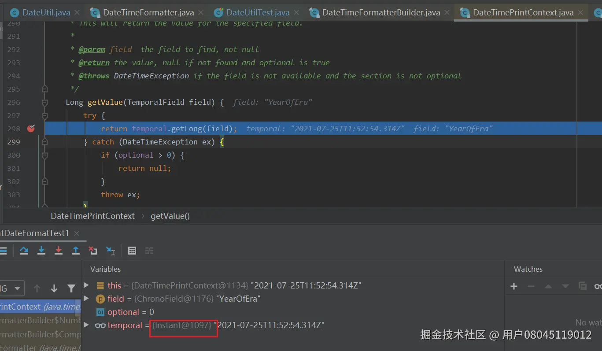Screen dimensions: 602x351
Task: Close the DateUtil.java tab
Action: (x=77, y=13)
